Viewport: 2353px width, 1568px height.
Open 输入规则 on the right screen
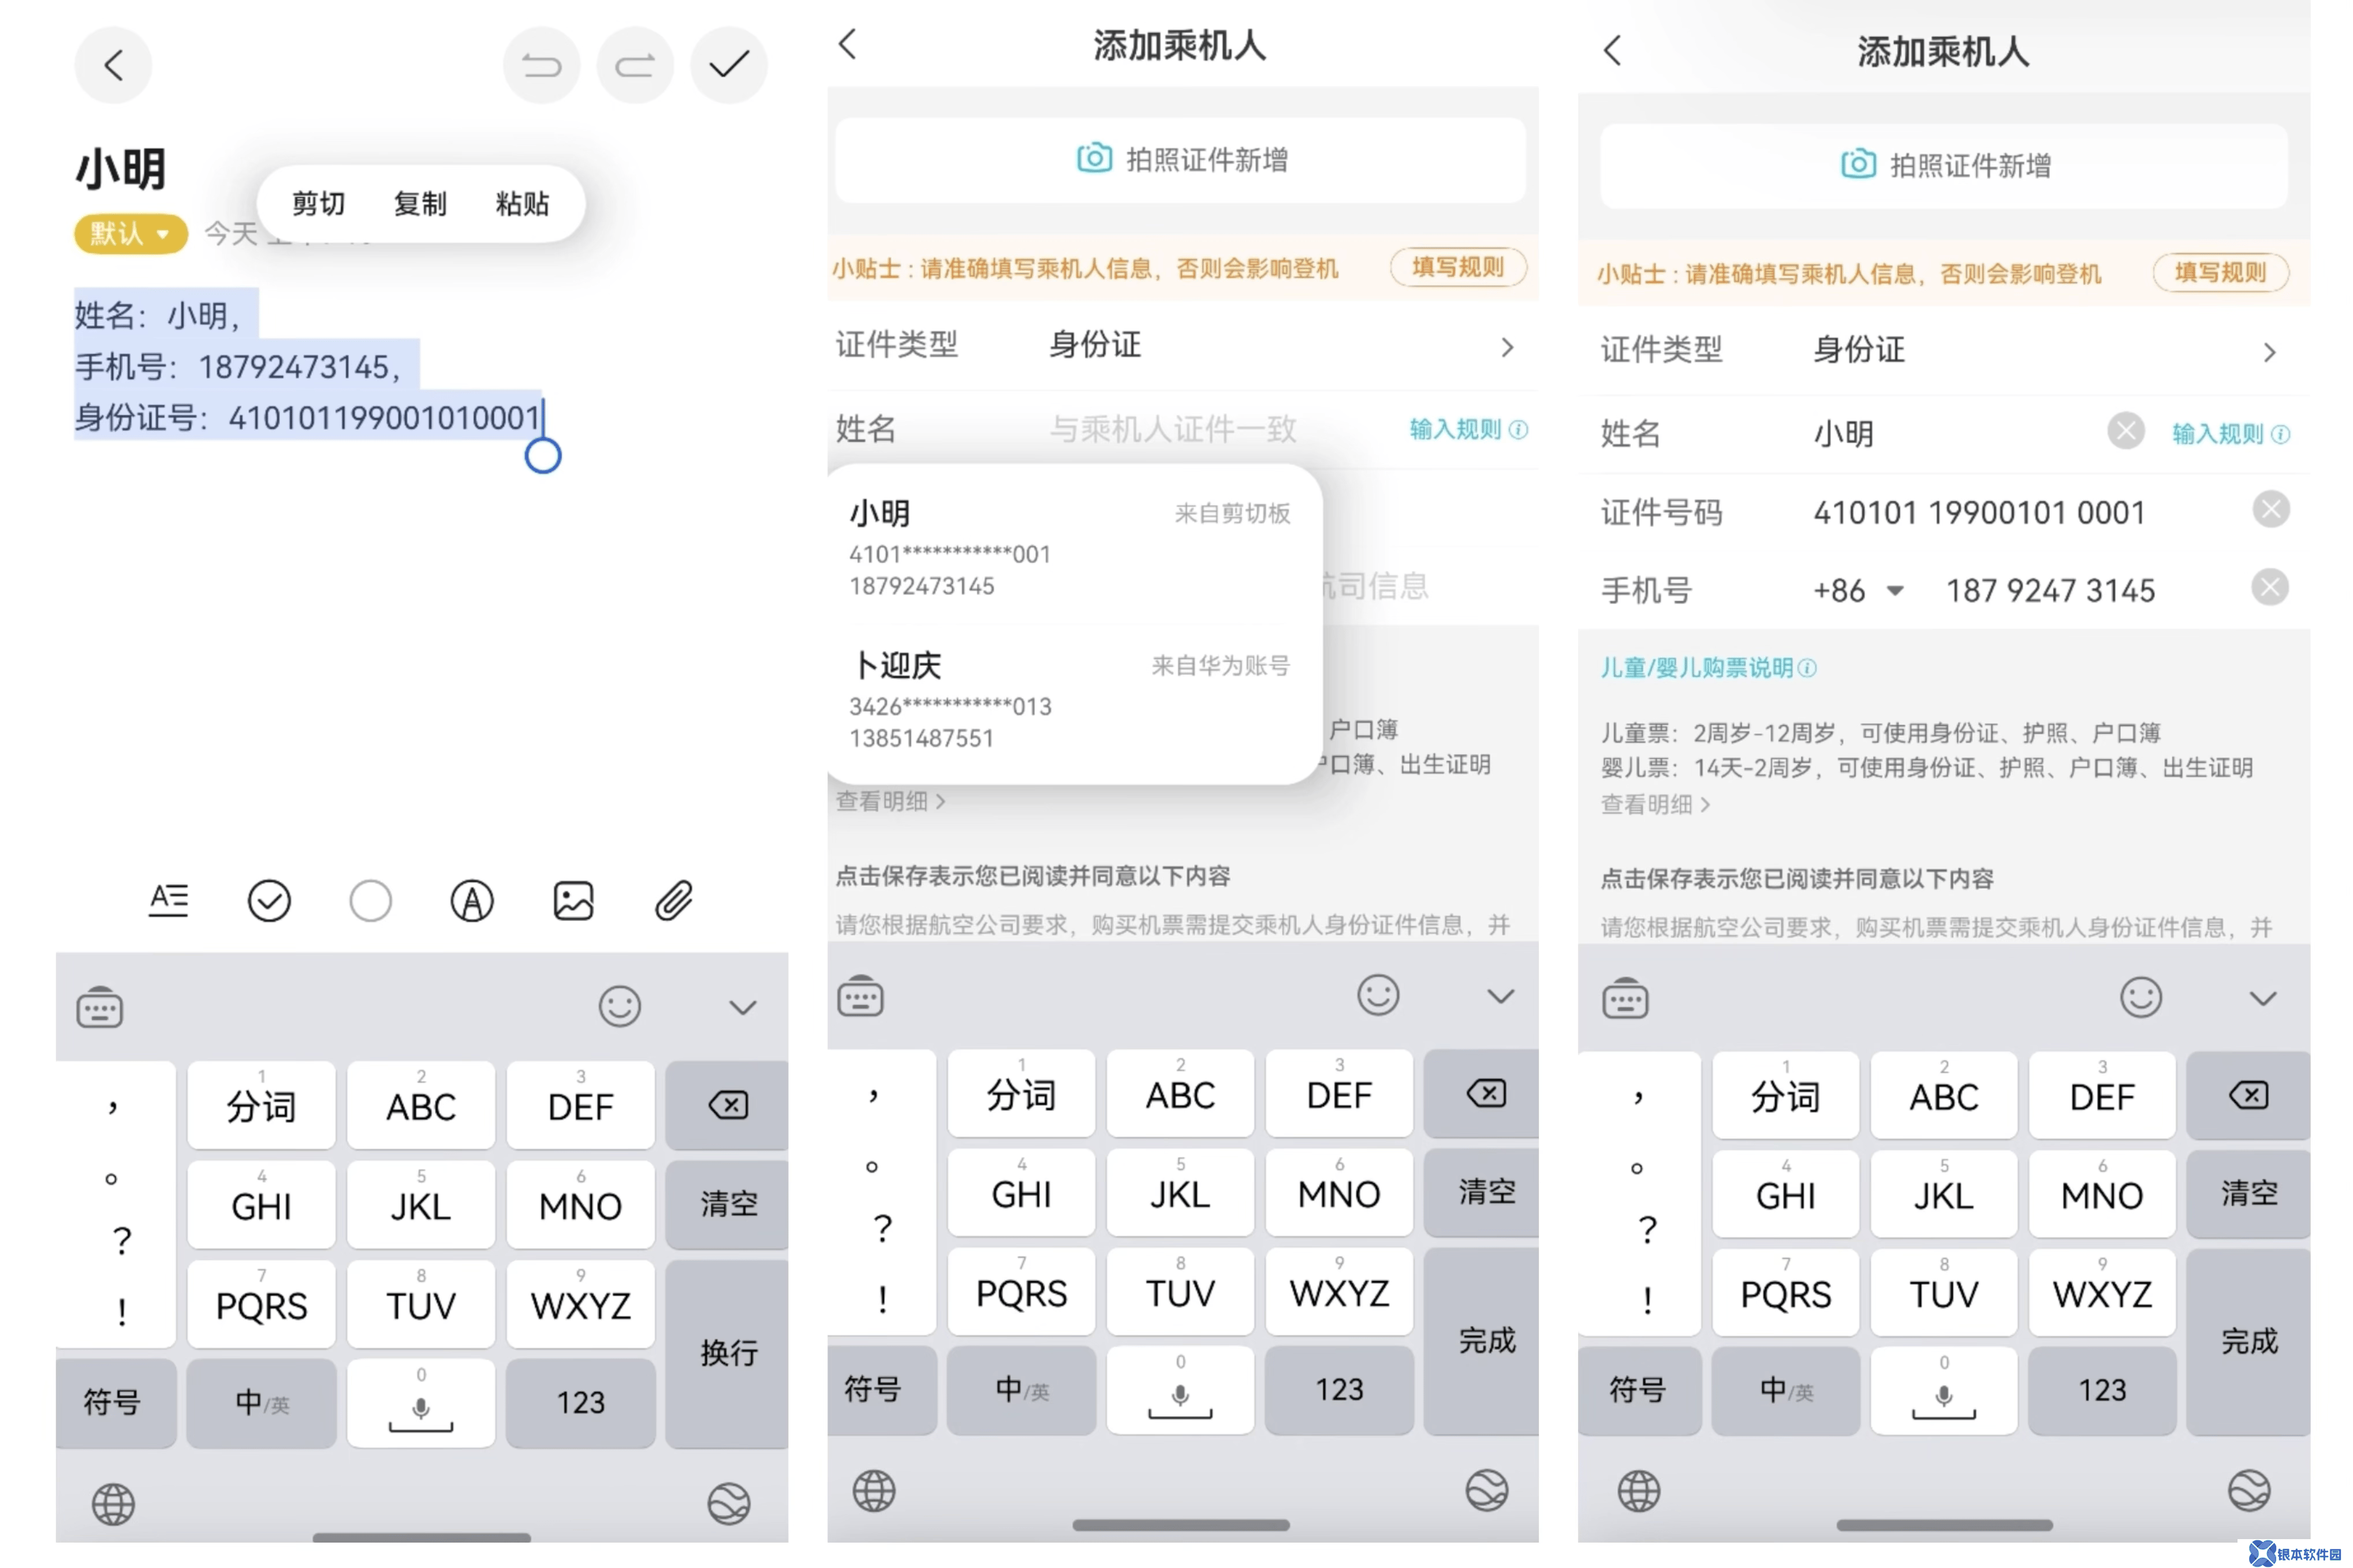pyautogui.click(x=2231, y=434)
